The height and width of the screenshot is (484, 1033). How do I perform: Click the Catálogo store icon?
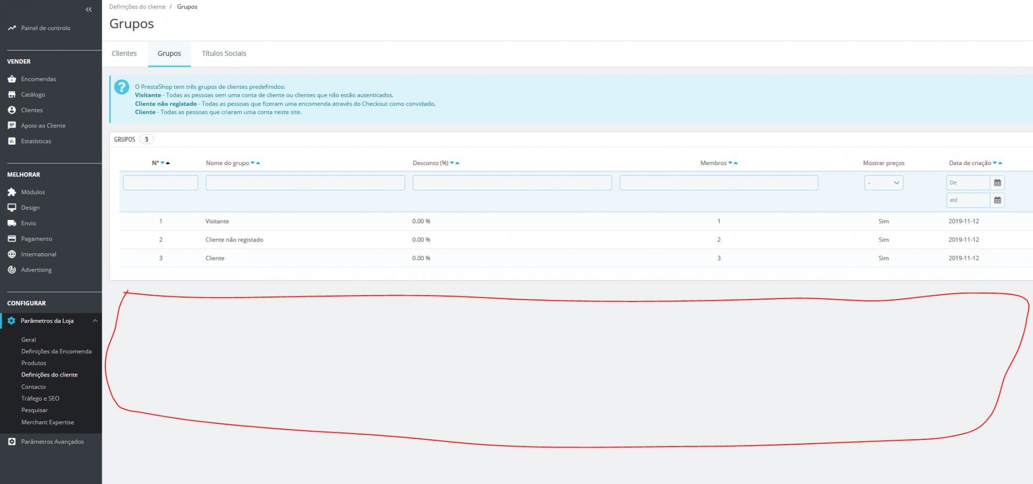[12, 95]
